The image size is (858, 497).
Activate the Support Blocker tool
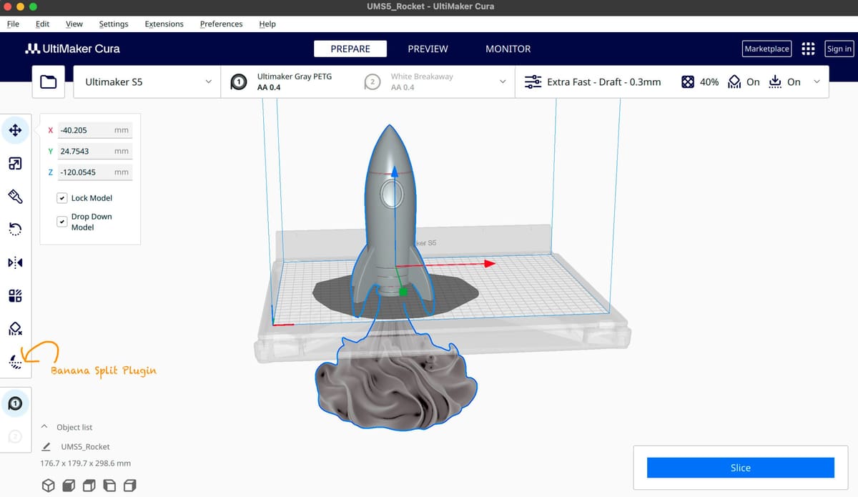[x=15, y=328]
